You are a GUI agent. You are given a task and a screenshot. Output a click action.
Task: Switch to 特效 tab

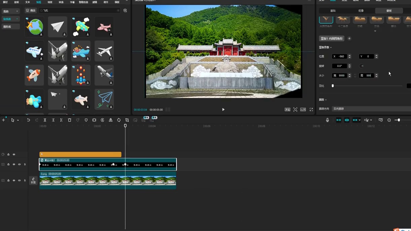50,2
